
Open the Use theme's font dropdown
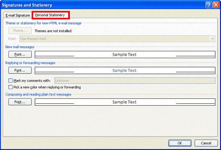click(x=117, y=39)
